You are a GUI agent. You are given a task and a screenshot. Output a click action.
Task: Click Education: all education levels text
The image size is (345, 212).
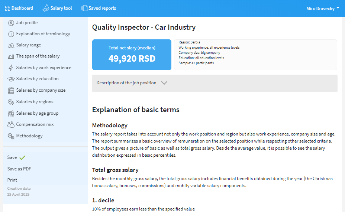click(201, 58)
